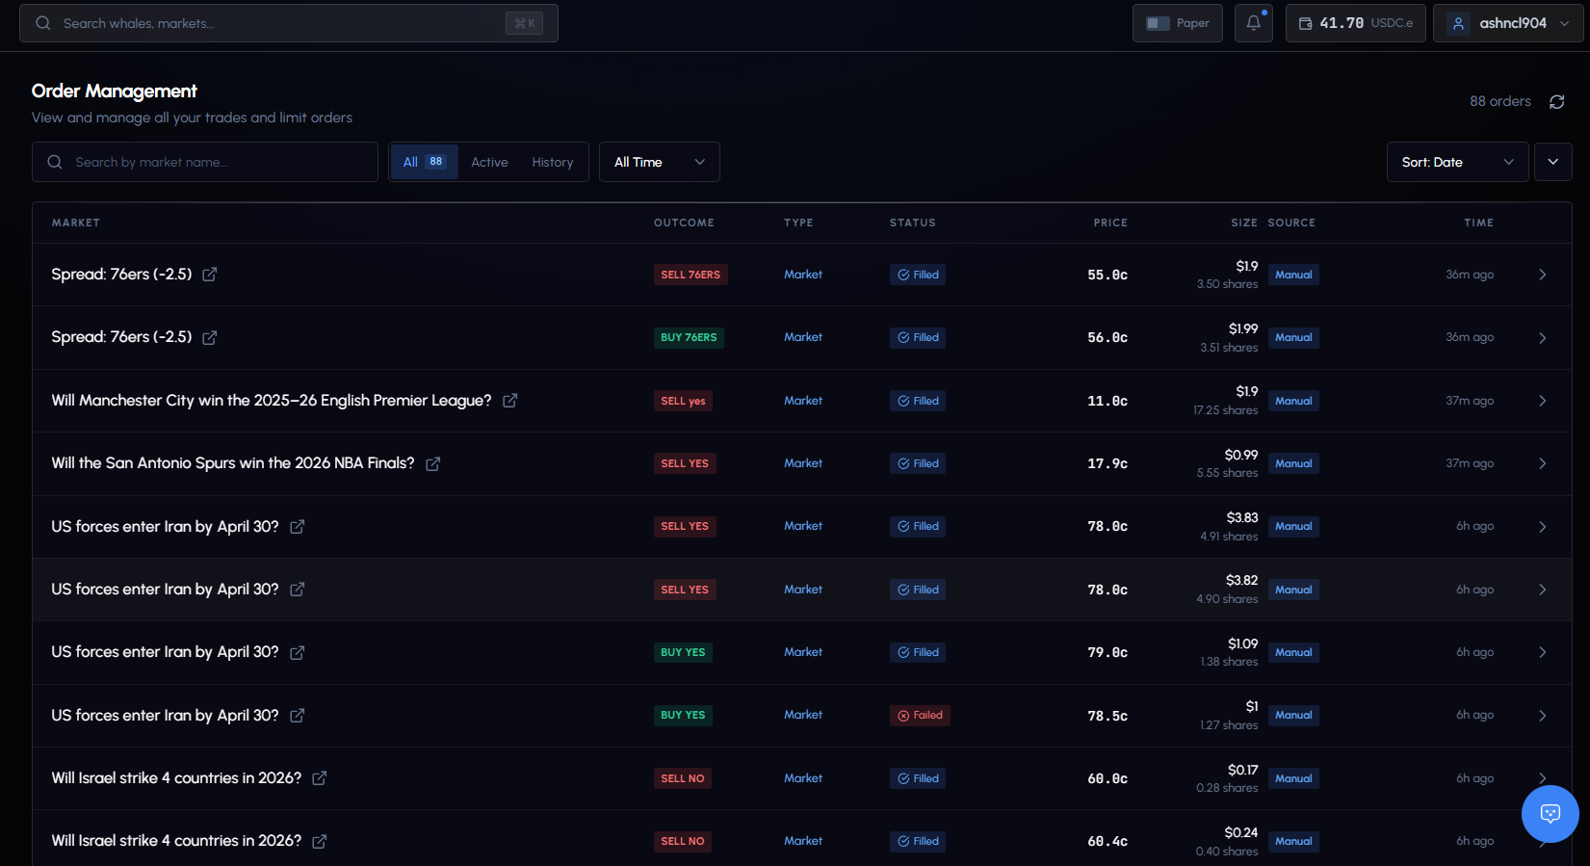Open external link for US forces $3.83 row
The image size is (1590, 866).
coord(298,527)
